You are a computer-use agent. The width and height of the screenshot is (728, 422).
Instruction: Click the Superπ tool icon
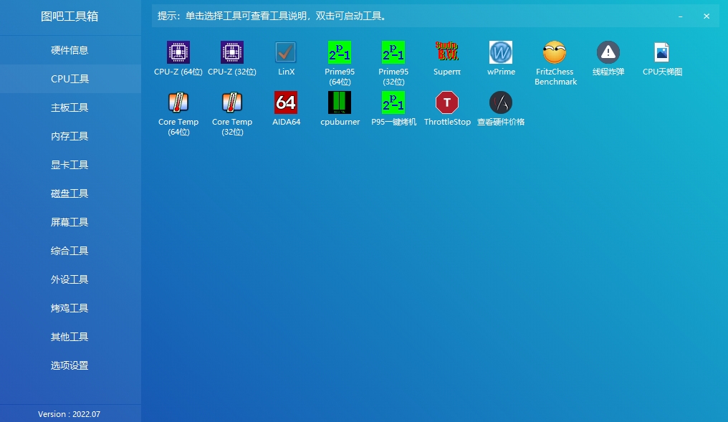[447, 52]
